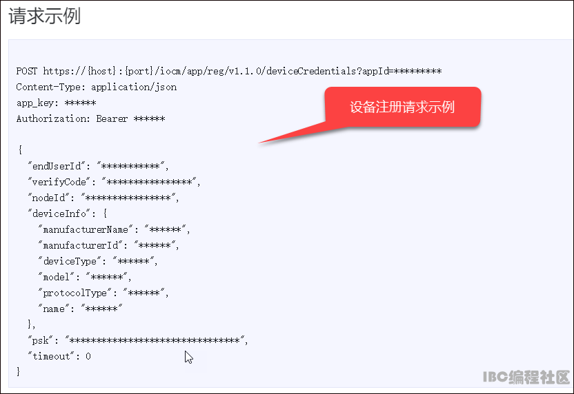Click the "manufacturerId" field line
This screenshot has width=574, height=394.
pyautogui.click(x=109, y=245)
